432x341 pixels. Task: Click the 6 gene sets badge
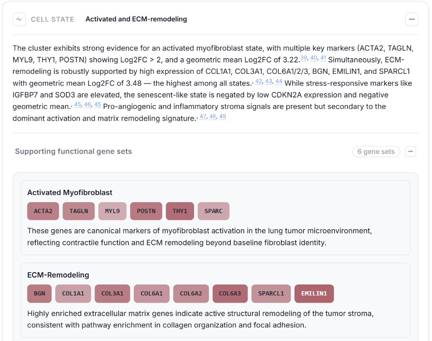[376, 152]
